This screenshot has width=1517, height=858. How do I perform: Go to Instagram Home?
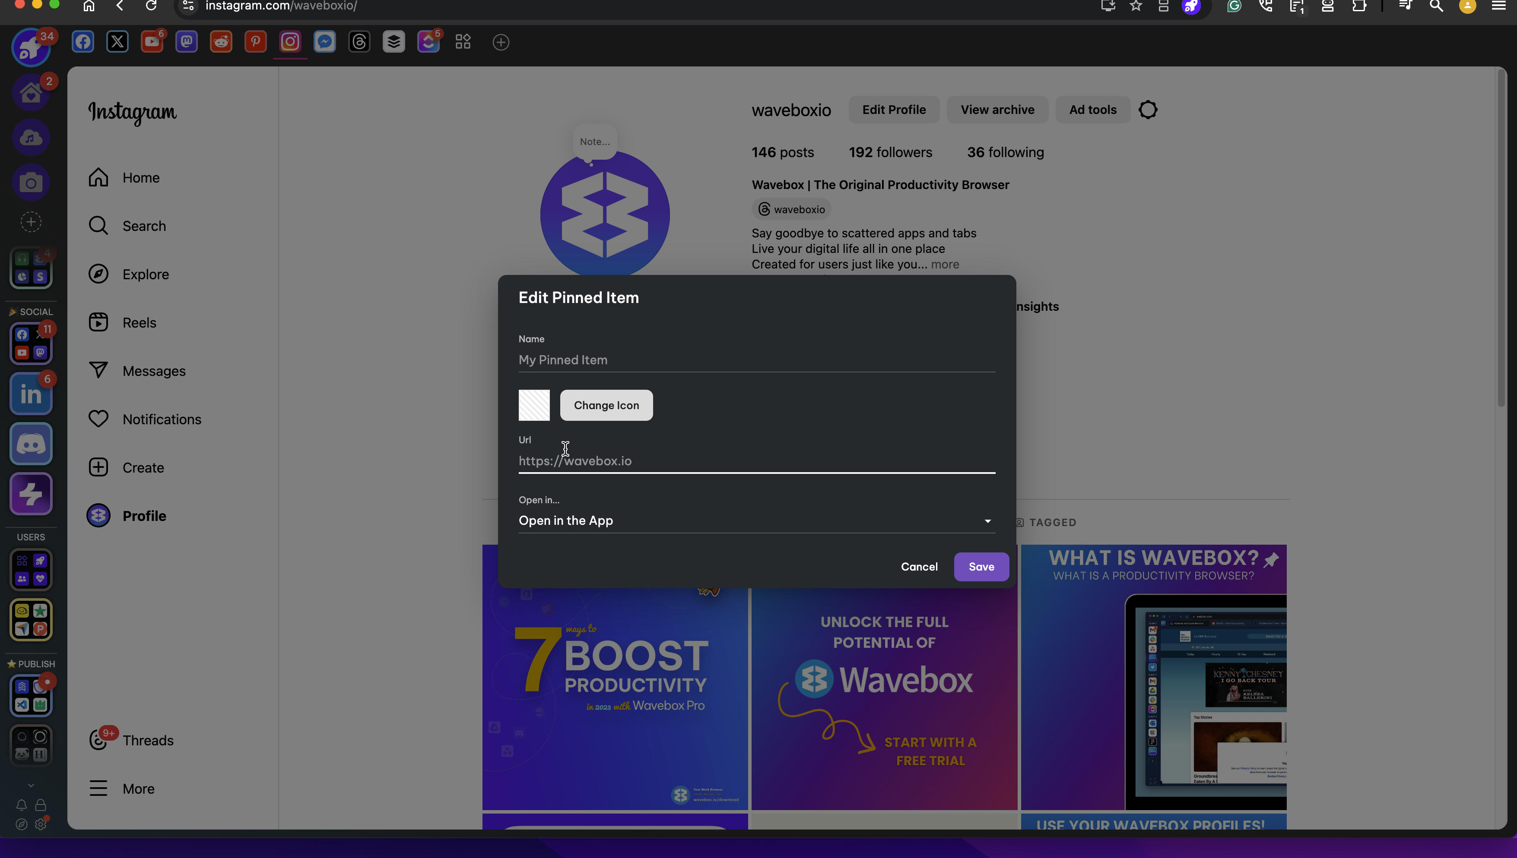click(x=124, y=177)
